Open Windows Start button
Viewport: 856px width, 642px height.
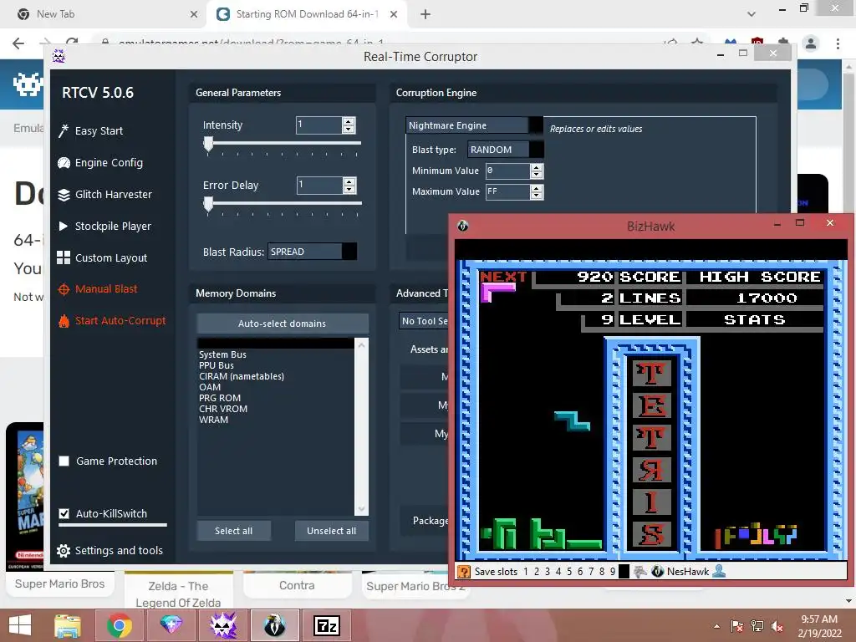[21, 625]
